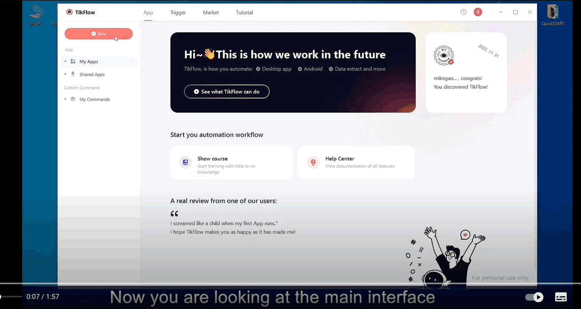
Task: Click the real review quote text
Action: [233, 228]
